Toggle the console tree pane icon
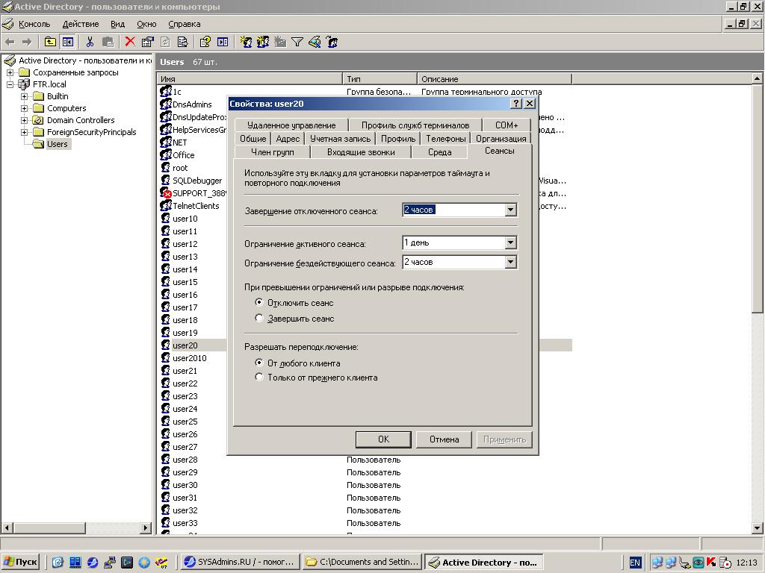This screenshot has width=765, height=573. (x=68, y=42)
